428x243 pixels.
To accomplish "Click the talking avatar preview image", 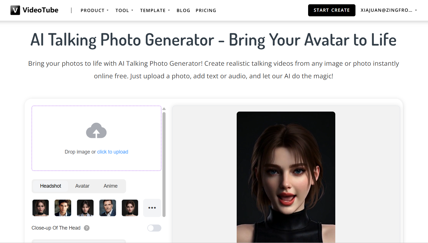I will point(286,177).
